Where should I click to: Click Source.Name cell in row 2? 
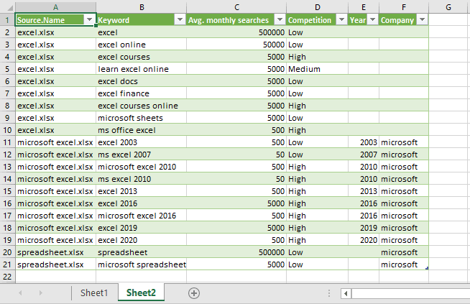55,32
